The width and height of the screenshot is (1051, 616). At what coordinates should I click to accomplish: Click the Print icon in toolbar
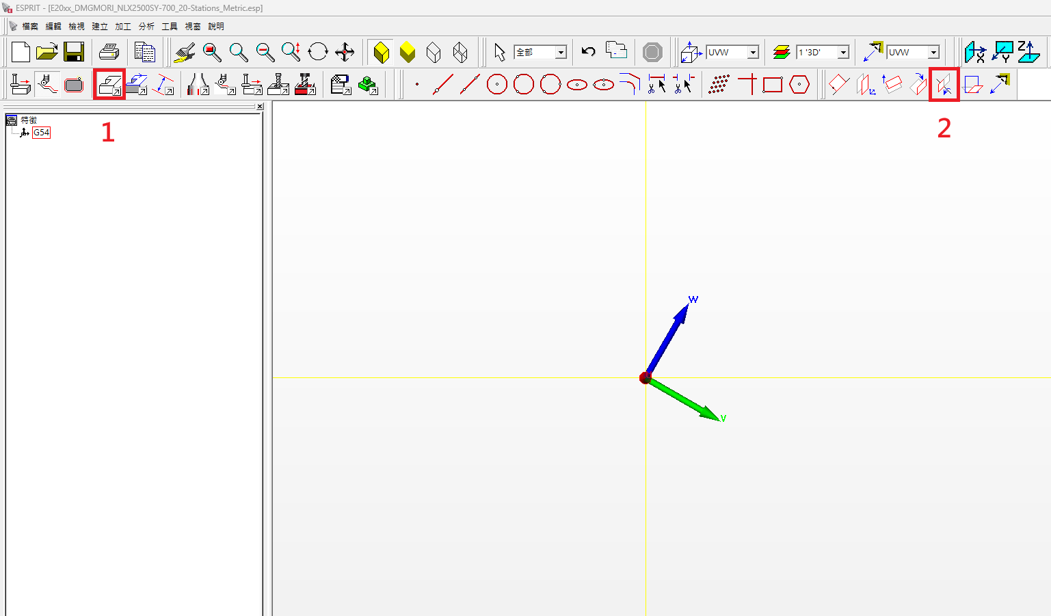pos(109,52)
